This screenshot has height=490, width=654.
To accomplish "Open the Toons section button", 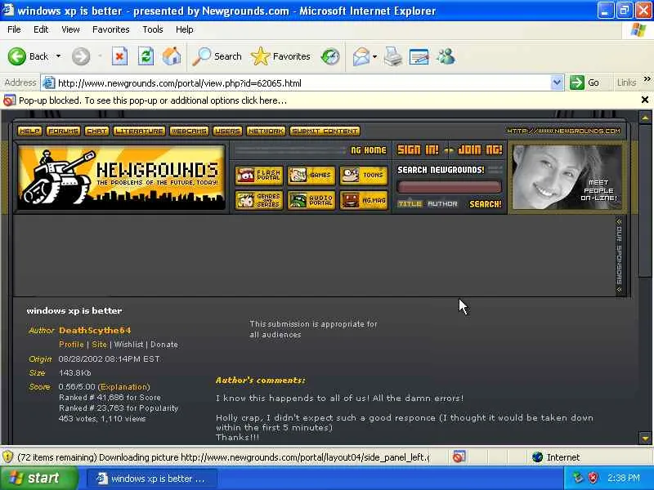I will [x=363, y=176].
